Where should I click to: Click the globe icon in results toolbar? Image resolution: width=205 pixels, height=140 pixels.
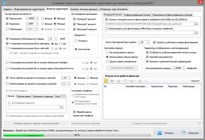125,81
